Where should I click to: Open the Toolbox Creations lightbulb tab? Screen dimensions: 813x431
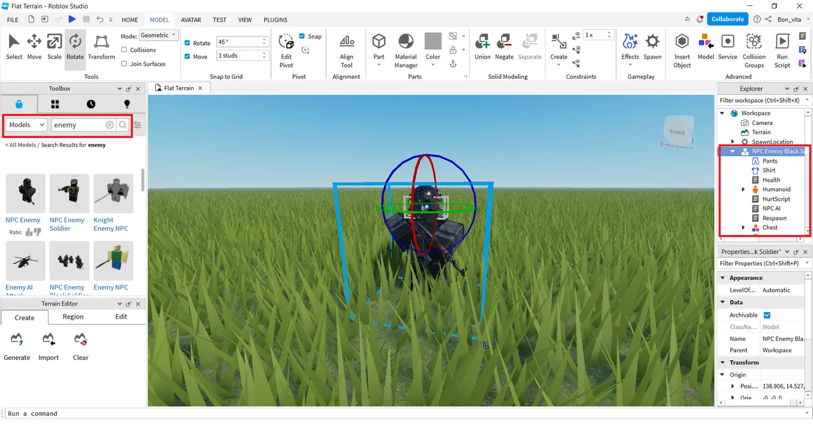click(x=127, y=104)
